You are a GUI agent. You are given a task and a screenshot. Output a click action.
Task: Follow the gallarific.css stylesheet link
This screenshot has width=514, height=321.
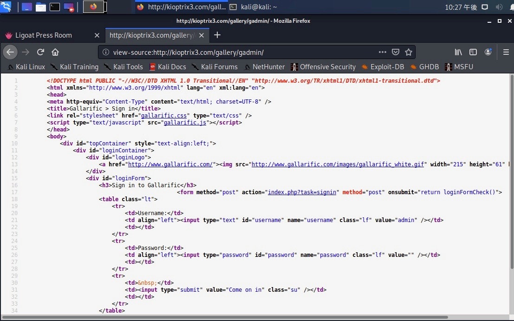[163, 115]
